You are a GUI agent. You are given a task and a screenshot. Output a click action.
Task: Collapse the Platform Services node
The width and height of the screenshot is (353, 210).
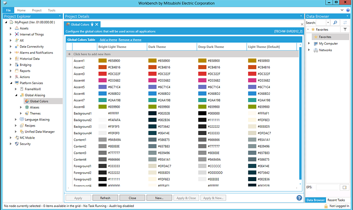pos(11,83)
